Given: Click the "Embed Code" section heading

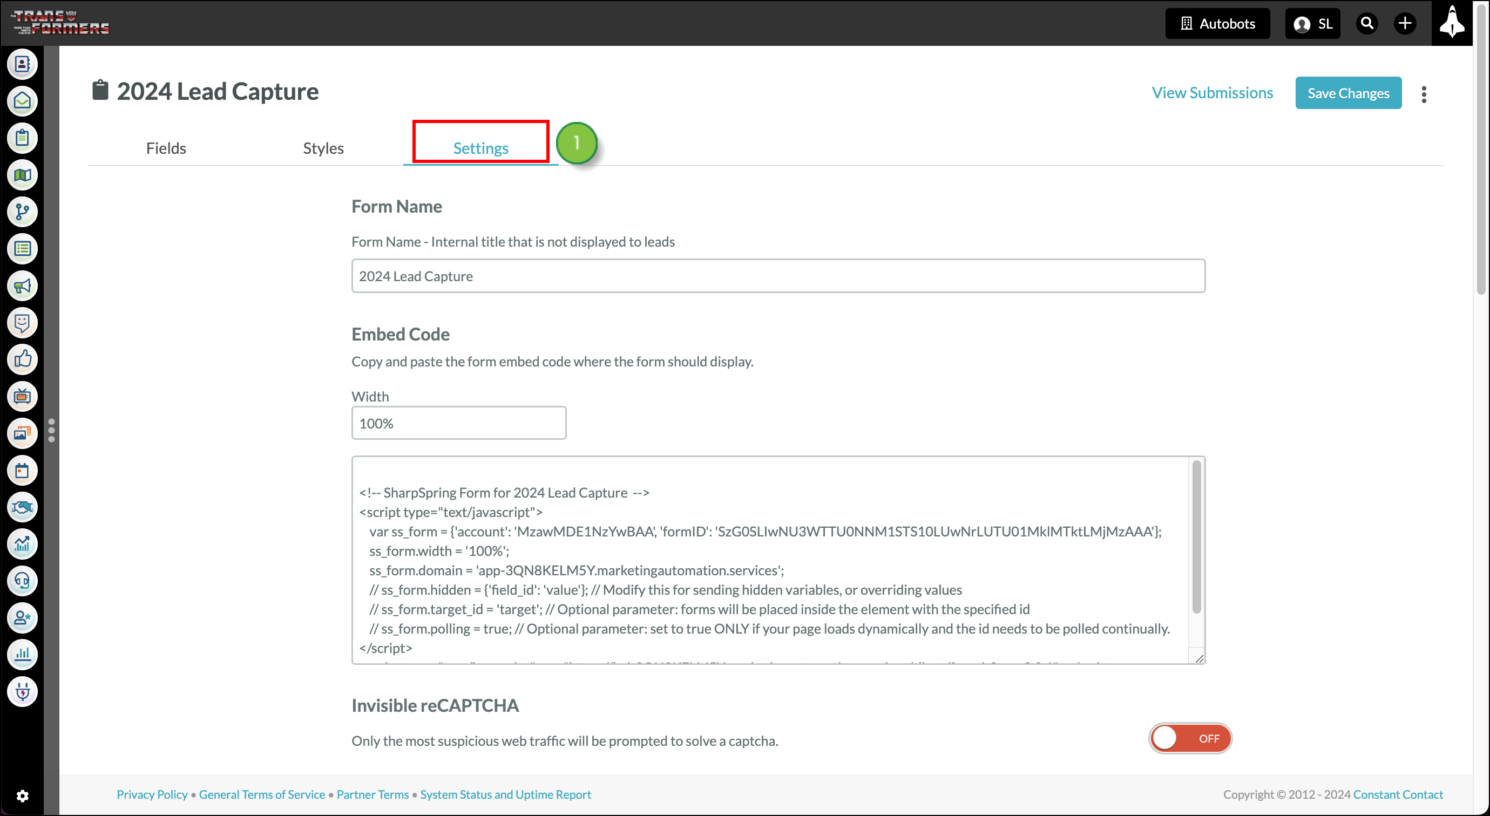Looking at the screenshot, I should pyautogui.click(x=400, y=334).
